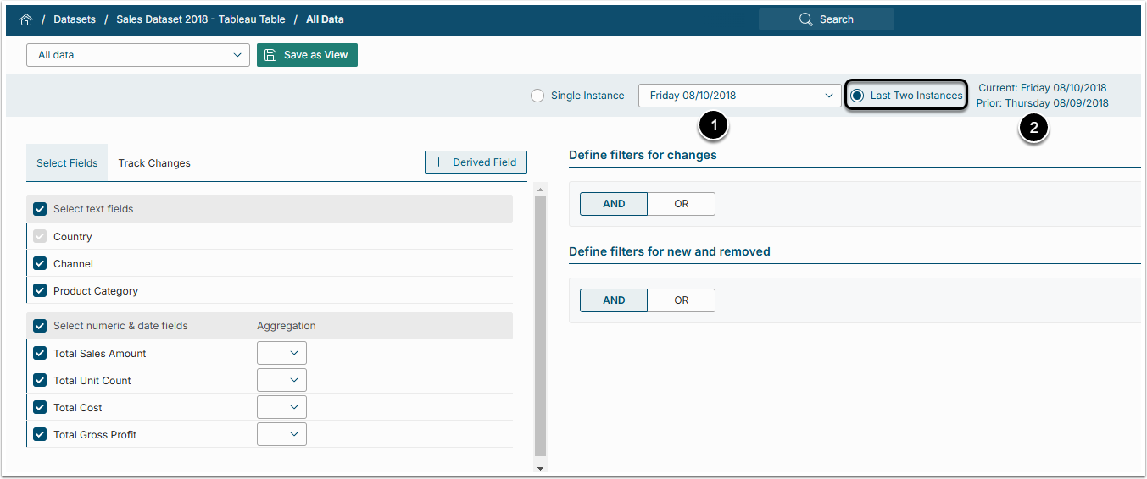Uncheck Total Sales Amount checkbox
The width and height of the screenshot is (1147, 479).
click(40, 354)
